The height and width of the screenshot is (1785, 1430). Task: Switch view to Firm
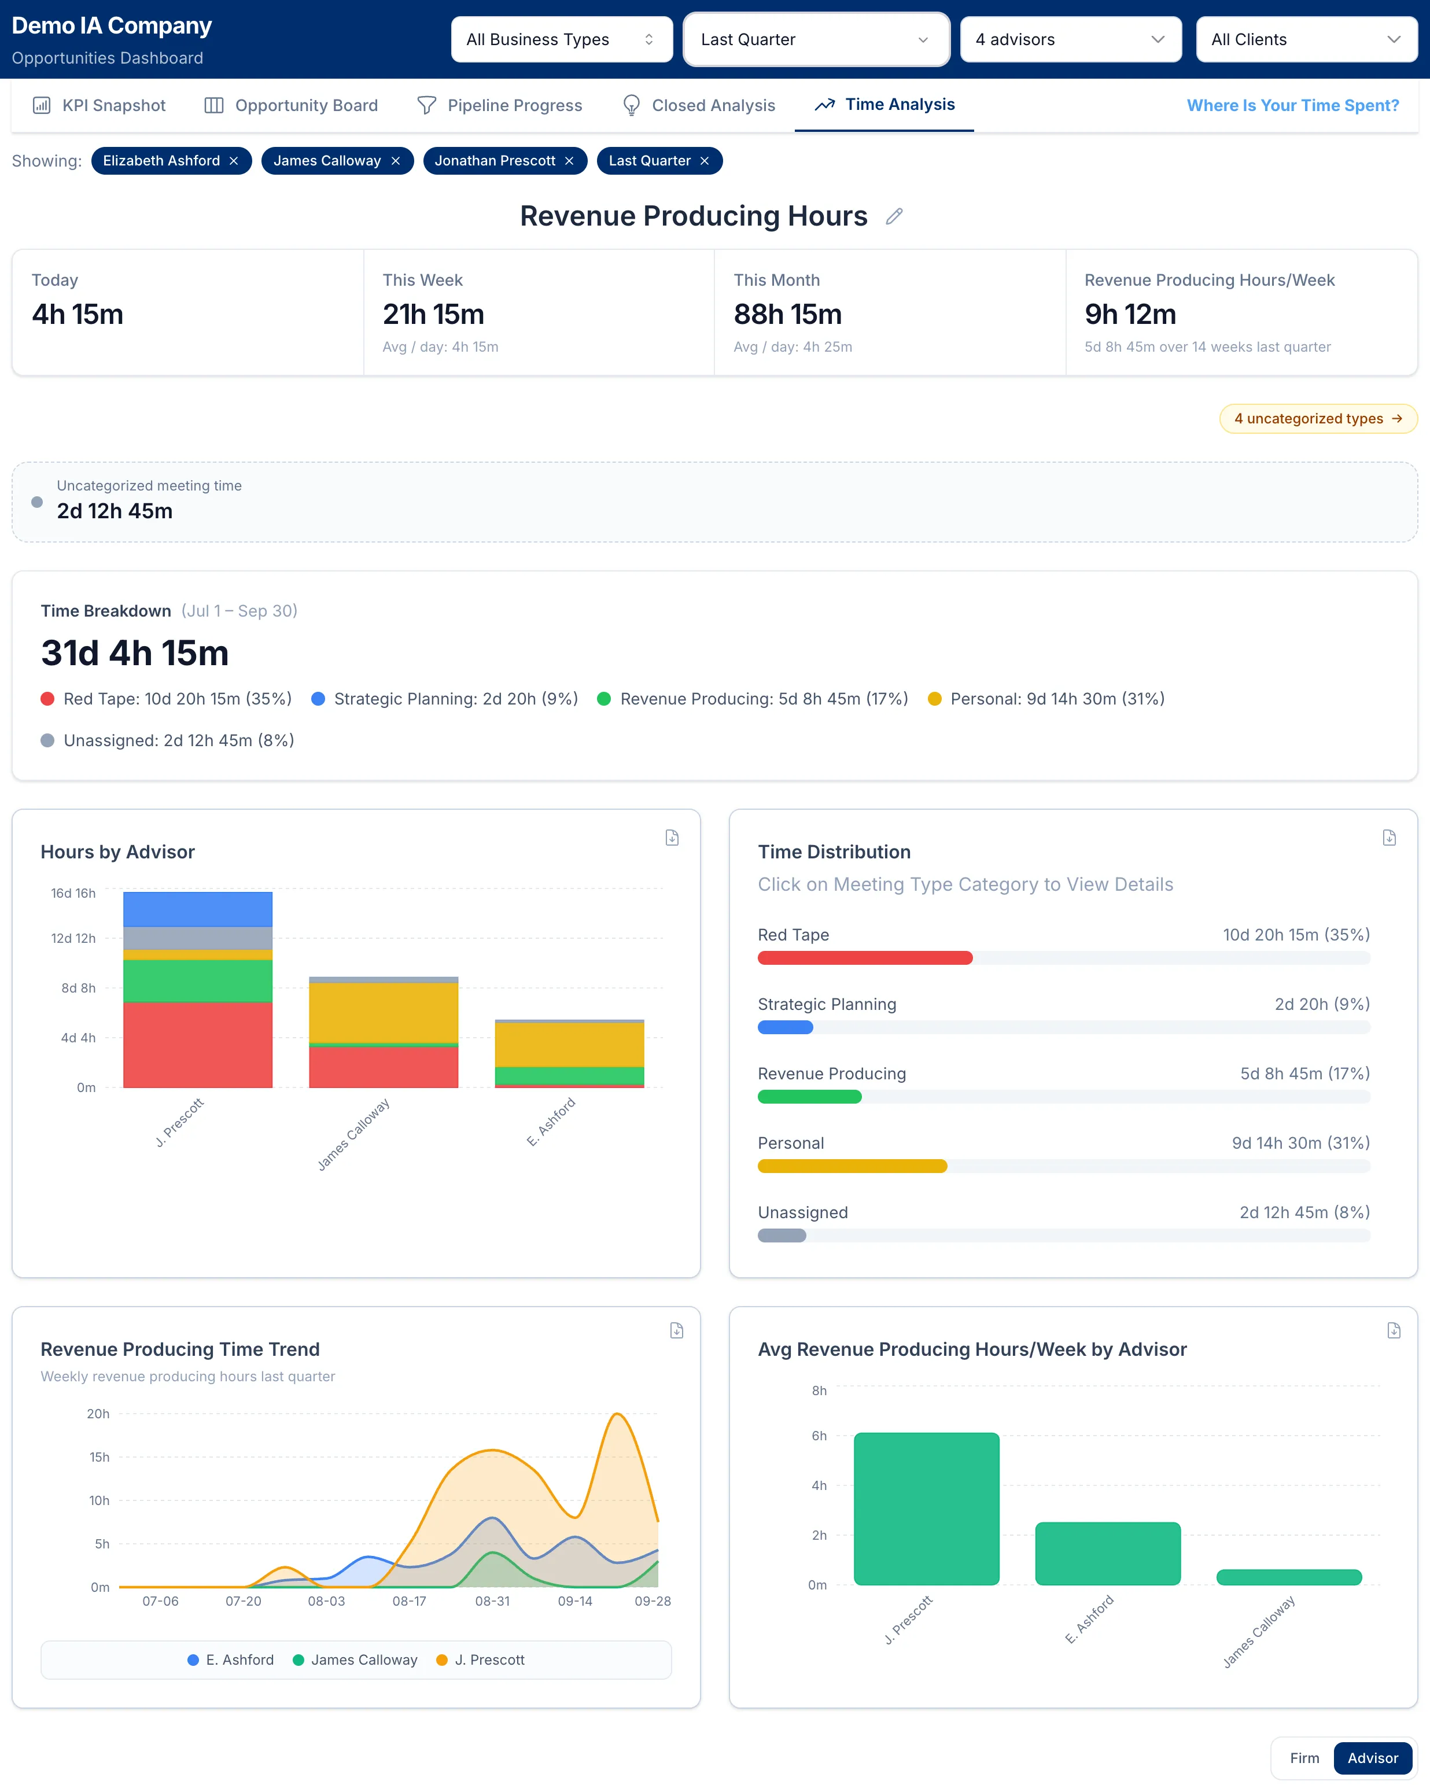coord(1304,1758)
